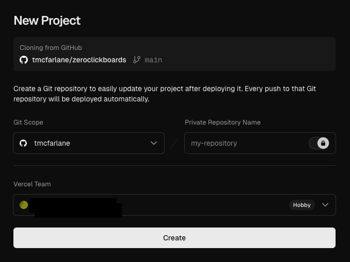Click the git branch icon next to main
The width and height of the screenshot is (350, 262).
tap(137, 60)
